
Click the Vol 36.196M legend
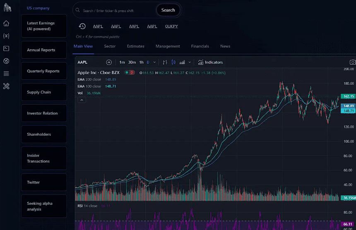click(89, 93)
